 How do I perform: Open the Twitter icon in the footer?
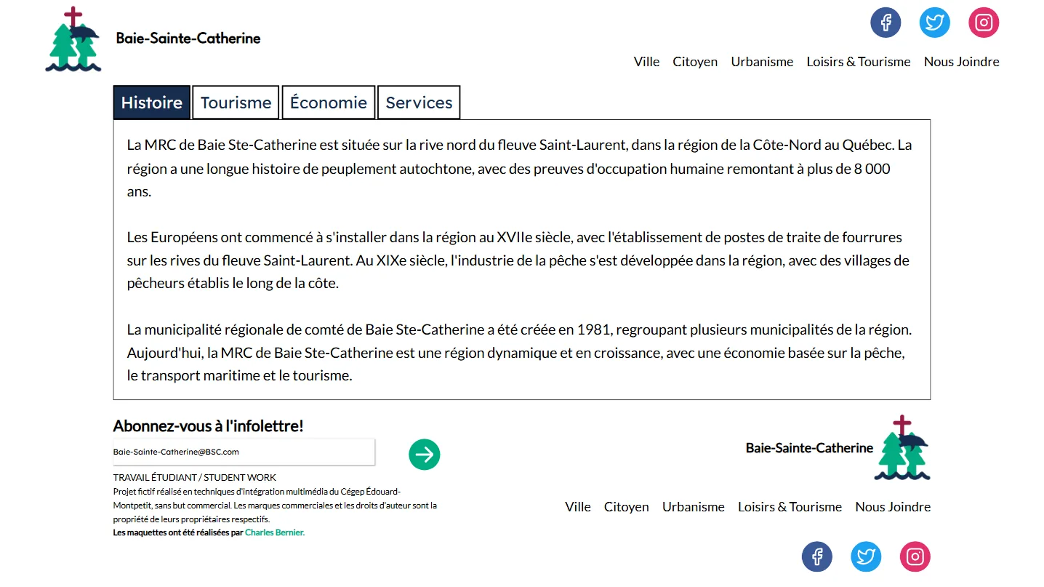pyautogui.click(x=866, y=557)
